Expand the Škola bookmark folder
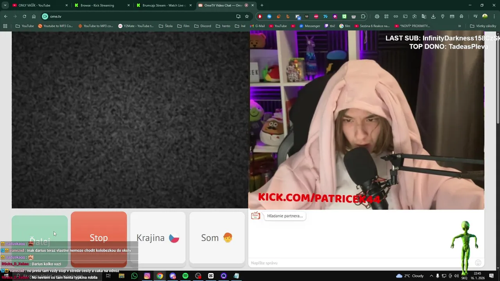Image resolution: width=500 pixels, height=281 pixels. [166, 26]
